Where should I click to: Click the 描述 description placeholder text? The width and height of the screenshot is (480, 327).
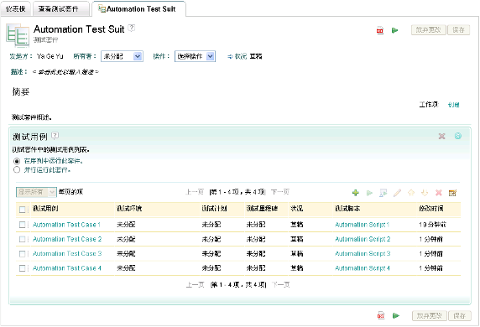click(65, 72)
